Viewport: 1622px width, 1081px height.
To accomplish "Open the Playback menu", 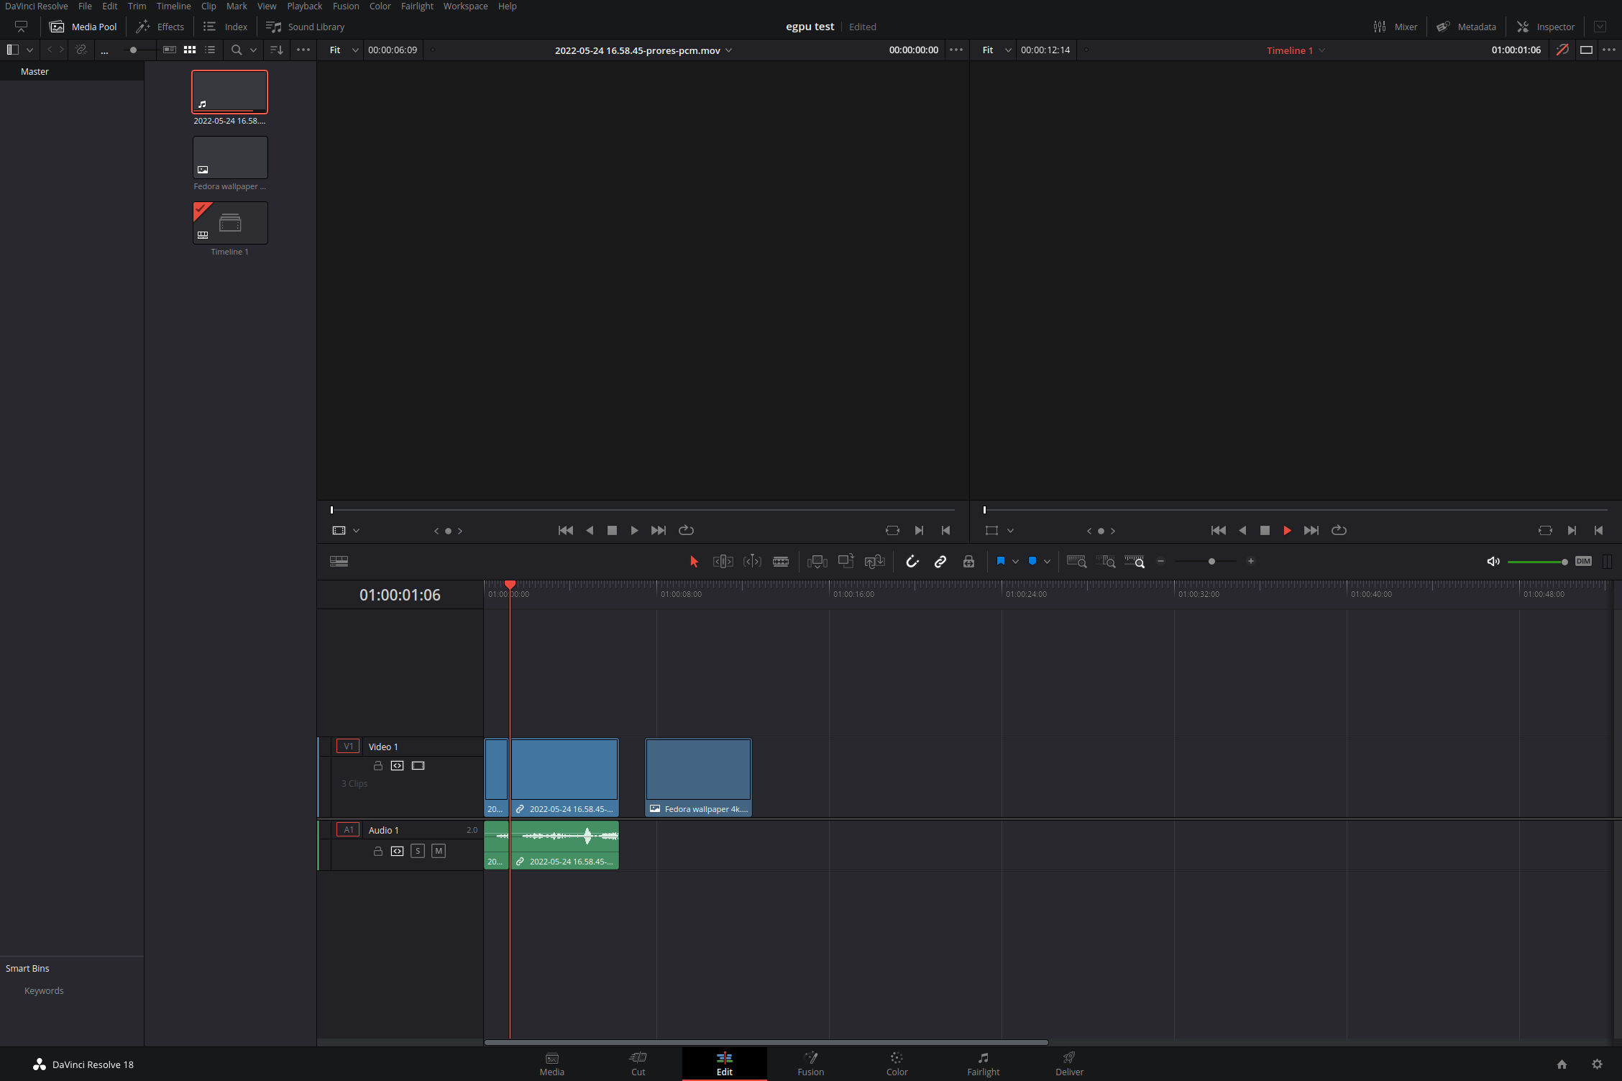I will pos(305,6).
